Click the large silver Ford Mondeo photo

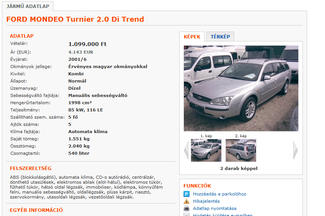241,88
